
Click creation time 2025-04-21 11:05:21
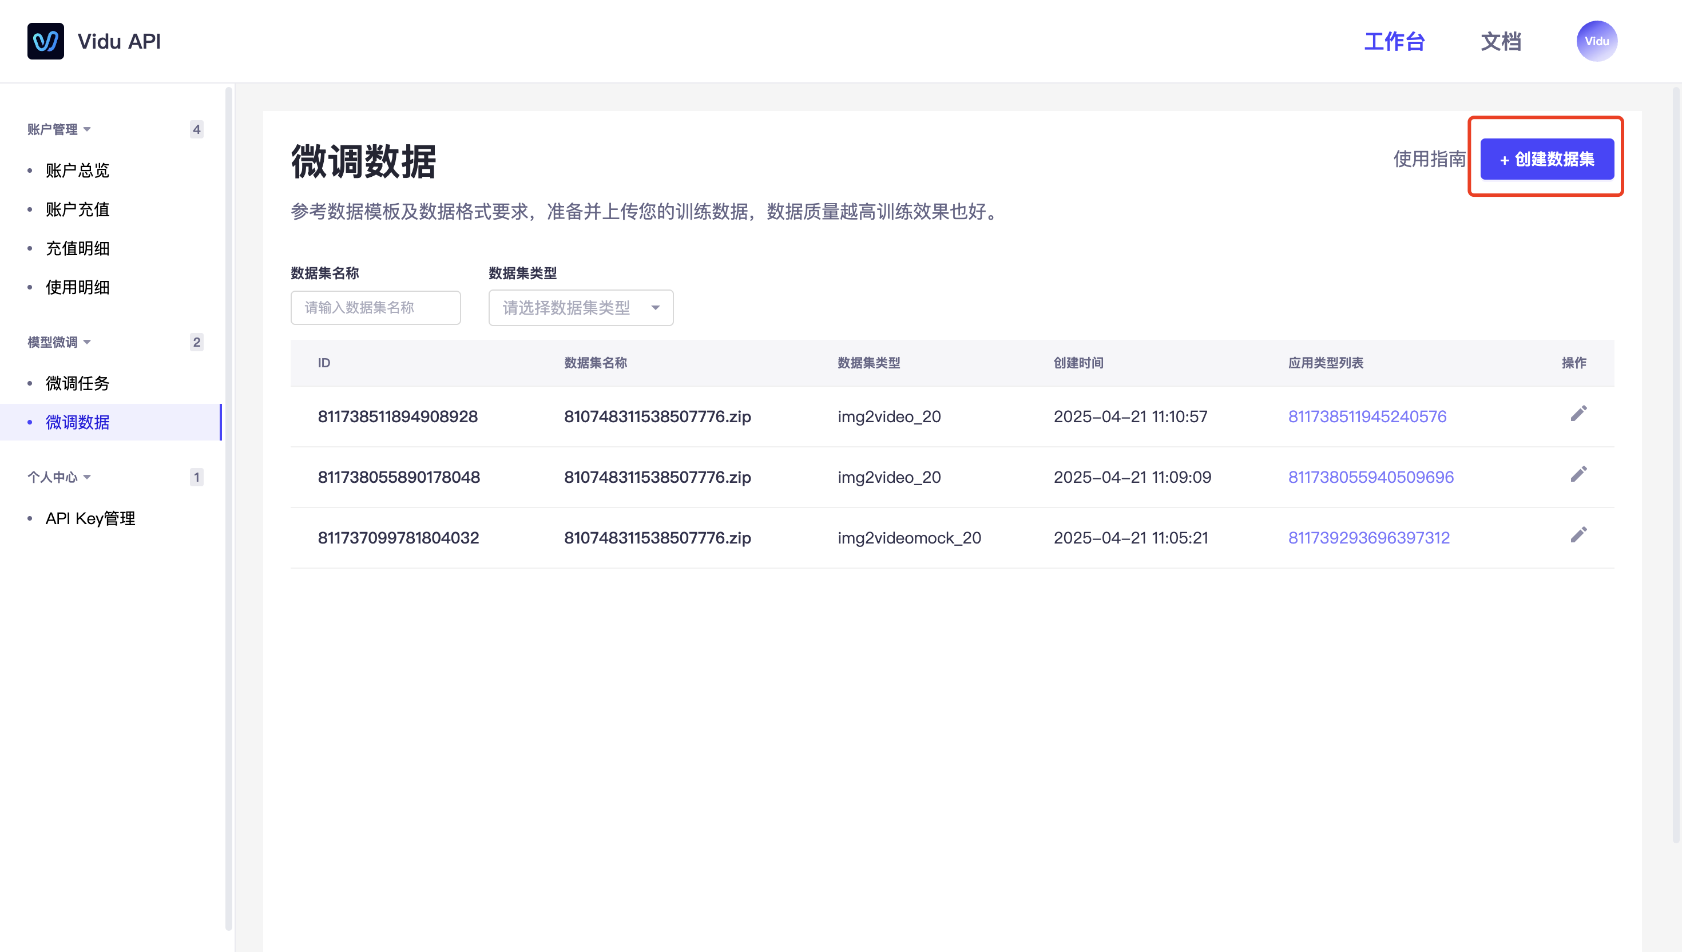tap(1130, 538)
